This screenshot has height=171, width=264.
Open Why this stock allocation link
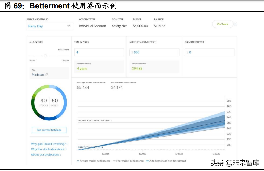(49, 149)
